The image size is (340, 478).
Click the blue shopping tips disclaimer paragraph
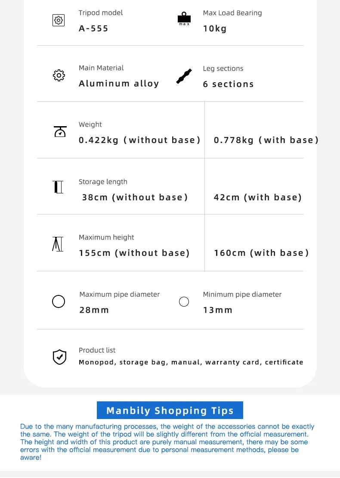167,442
